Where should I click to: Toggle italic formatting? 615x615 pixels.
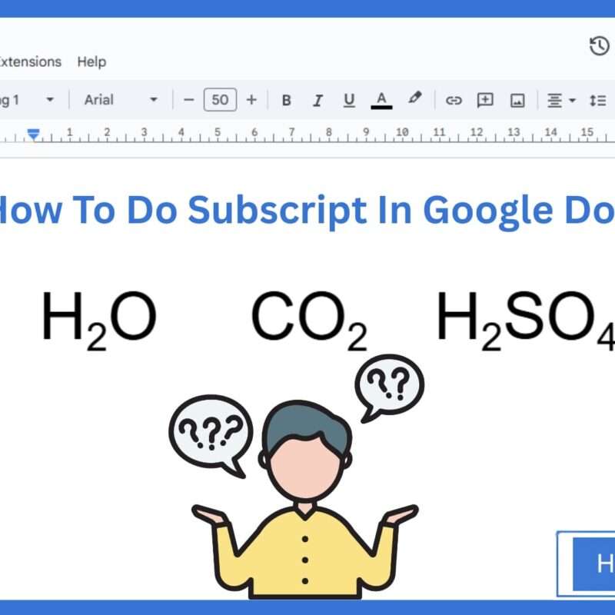click(x=317, y=101)
